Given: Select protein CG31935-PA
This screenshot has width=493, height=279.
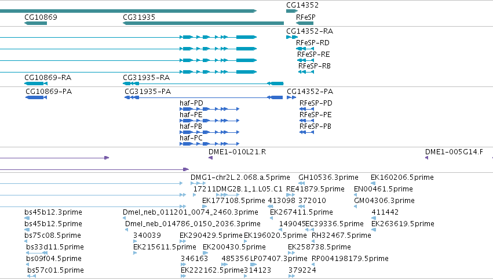Looking at the screenshot, I should pos(148,92).
